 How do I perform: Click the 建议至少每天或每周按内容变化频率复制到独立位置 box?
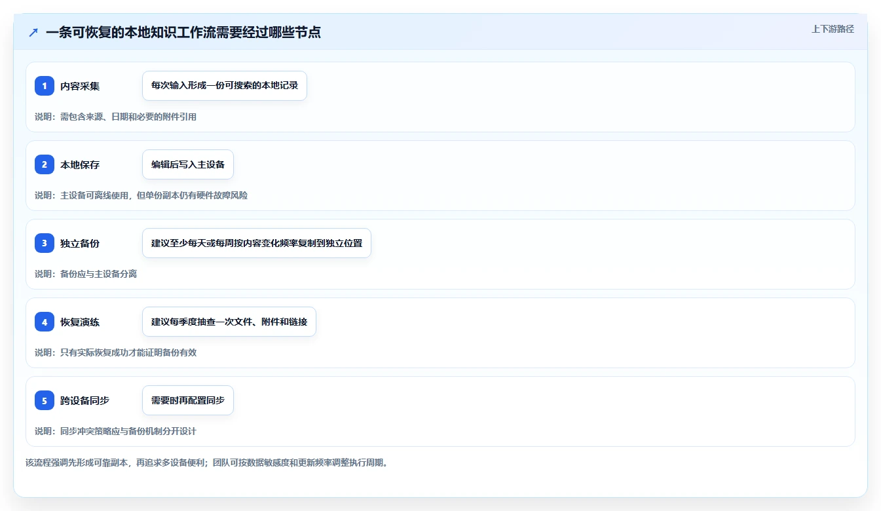tap(257, 243)
